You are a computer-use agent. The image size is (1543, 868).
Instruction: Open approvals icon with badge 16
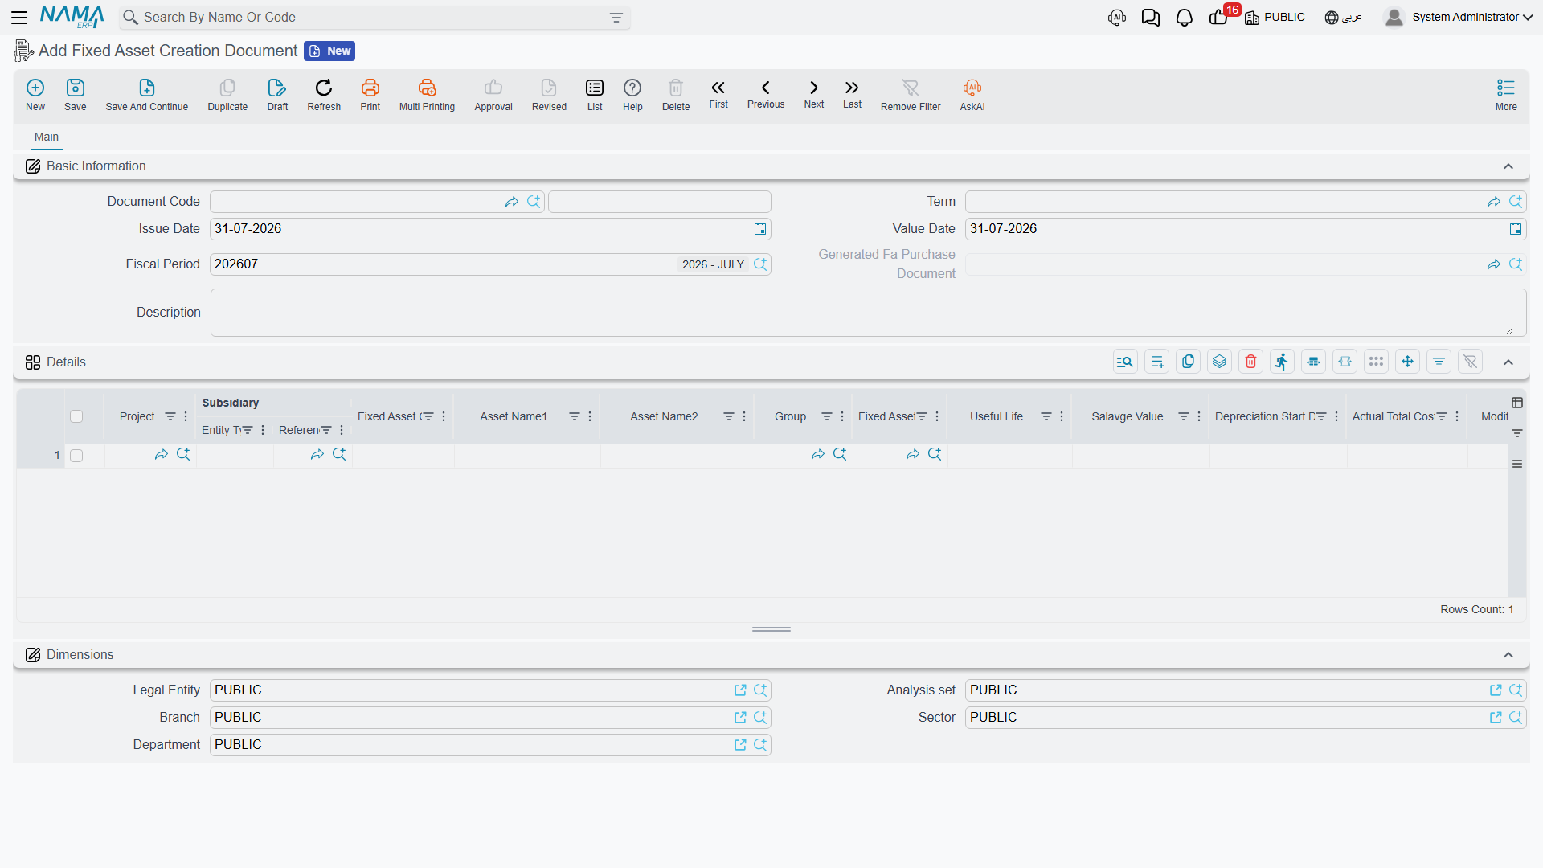[1219, 18]
